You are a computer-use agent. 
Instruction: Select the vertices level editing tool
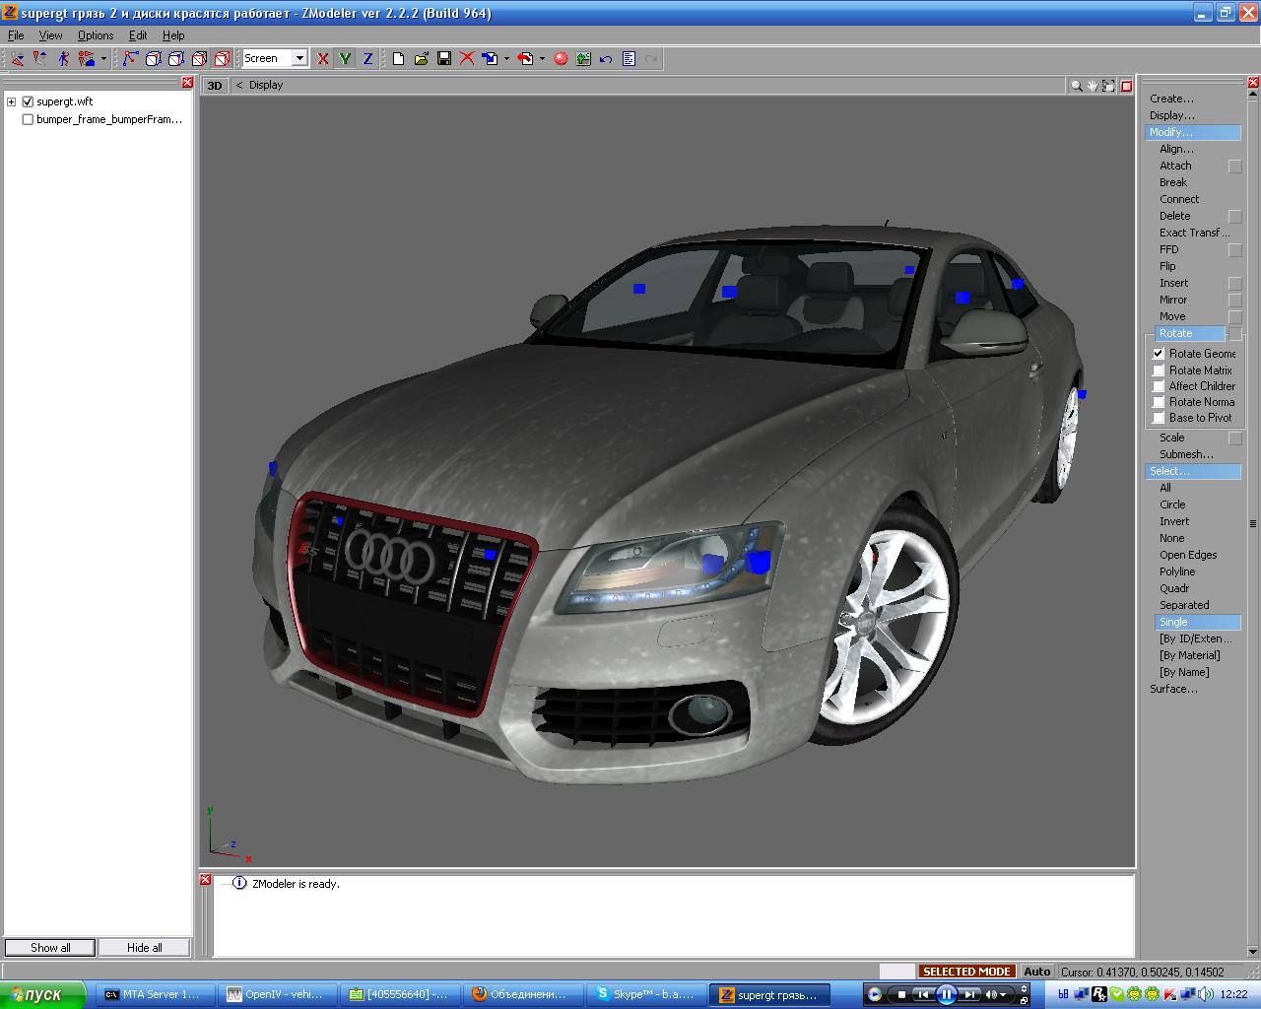130,59
